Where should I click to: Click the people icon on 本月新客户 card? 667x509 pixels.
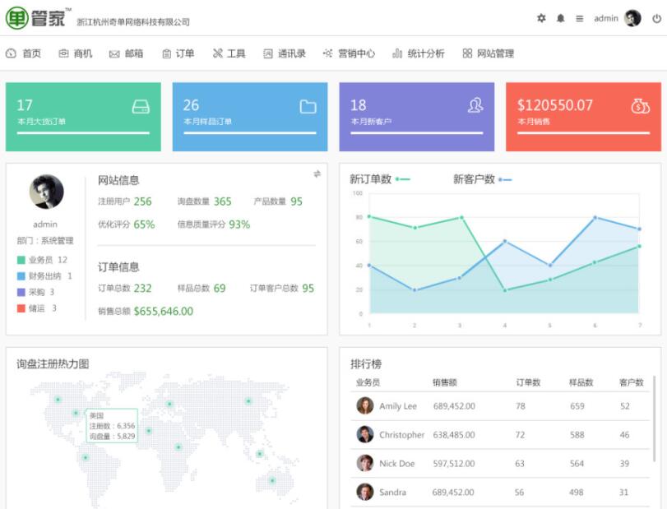coord(475,105)
